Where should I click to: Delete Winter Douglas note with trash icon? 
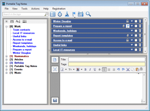(x=140, y=21)
